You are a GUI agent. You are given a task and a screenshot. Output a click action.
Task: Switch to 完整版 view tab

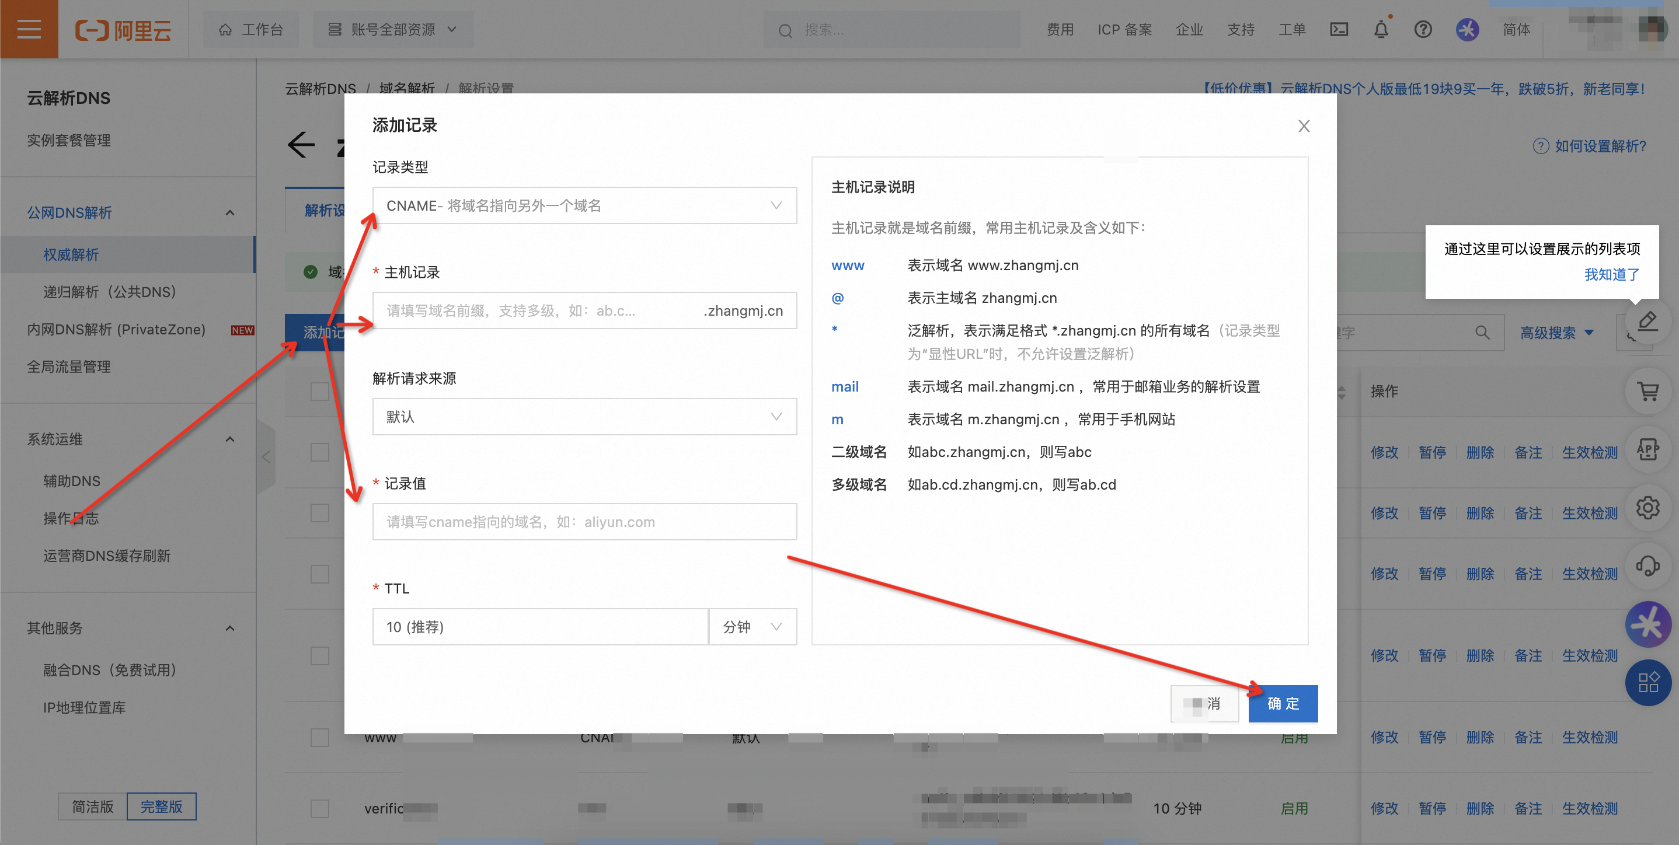coord(161,806)
